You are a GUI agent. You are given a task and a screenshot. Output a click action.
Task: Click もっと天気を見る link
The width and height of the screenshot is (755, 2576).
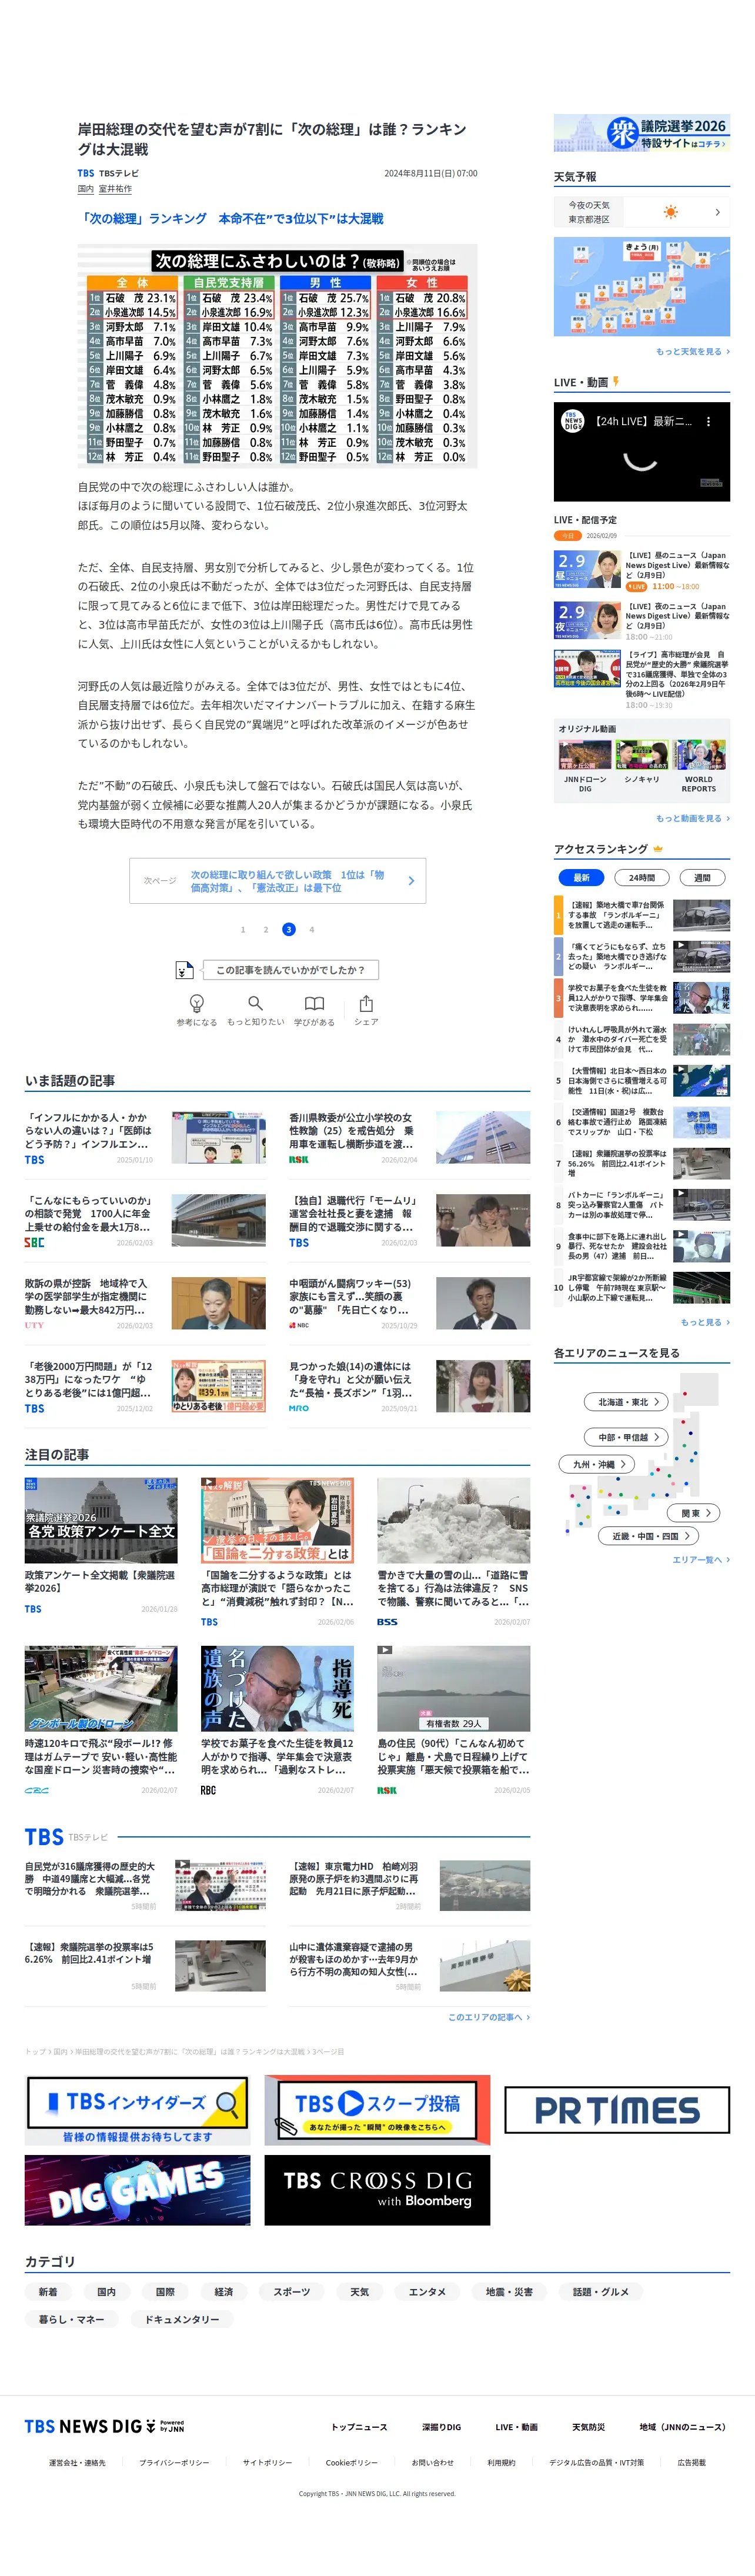(x=692, y=351)
